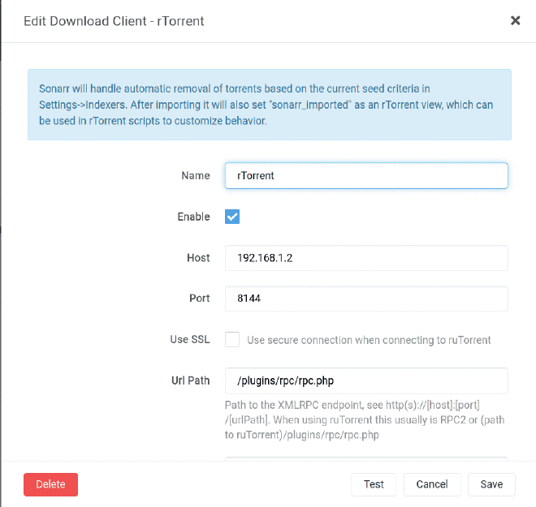
Task: Uncheck the Enable checkbox
Action: (232, 217)
